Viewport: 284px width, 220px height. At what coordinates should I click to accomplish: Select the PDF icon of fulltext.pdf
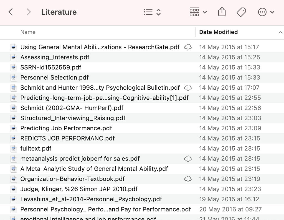14,148
